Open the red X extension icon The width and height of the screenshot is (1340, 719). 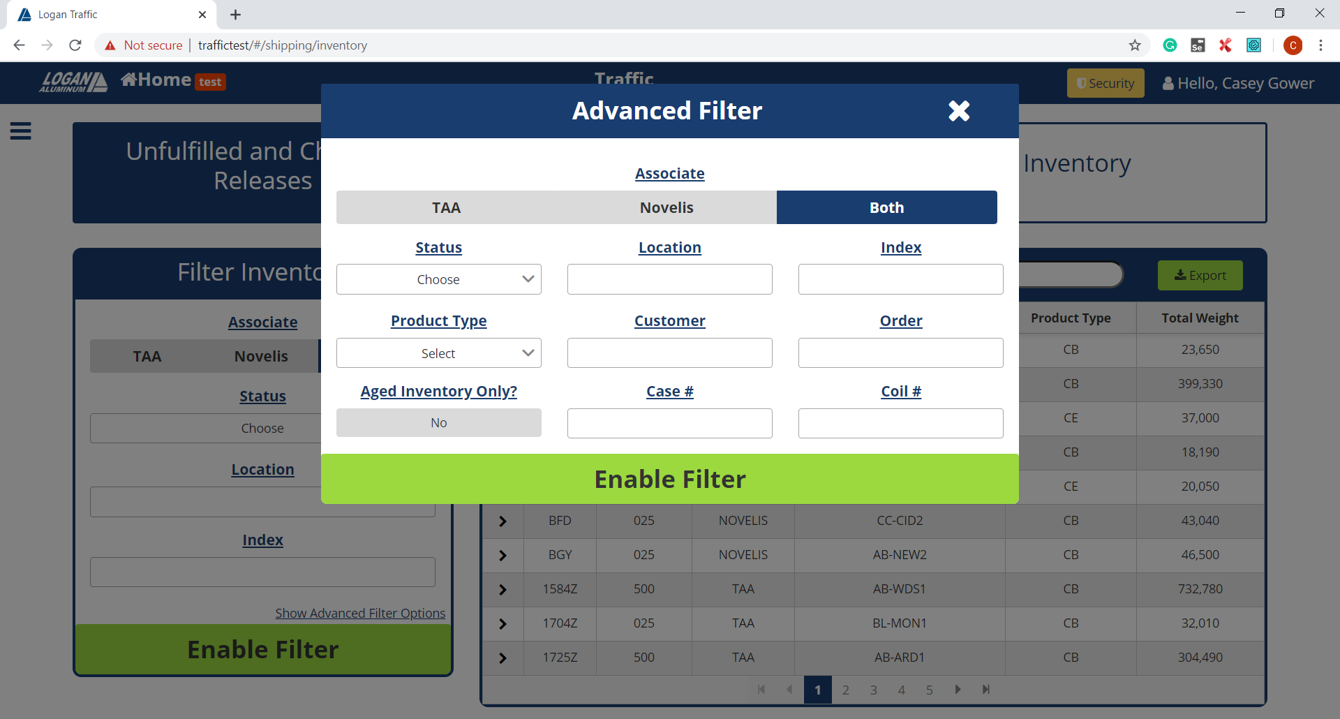click(x=1226, y=45)
